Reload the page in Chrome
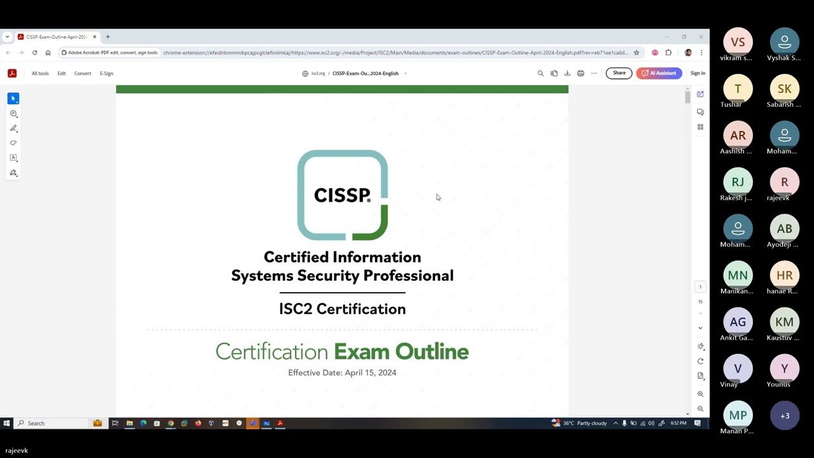The height and width of the screenshot is (458, 814). click(34, 53)
